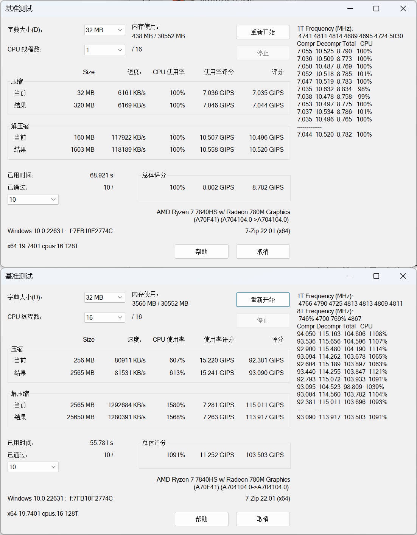417x535 pixels.
Task: Click decompression size 25650 MB
Action: click(81, 417)
